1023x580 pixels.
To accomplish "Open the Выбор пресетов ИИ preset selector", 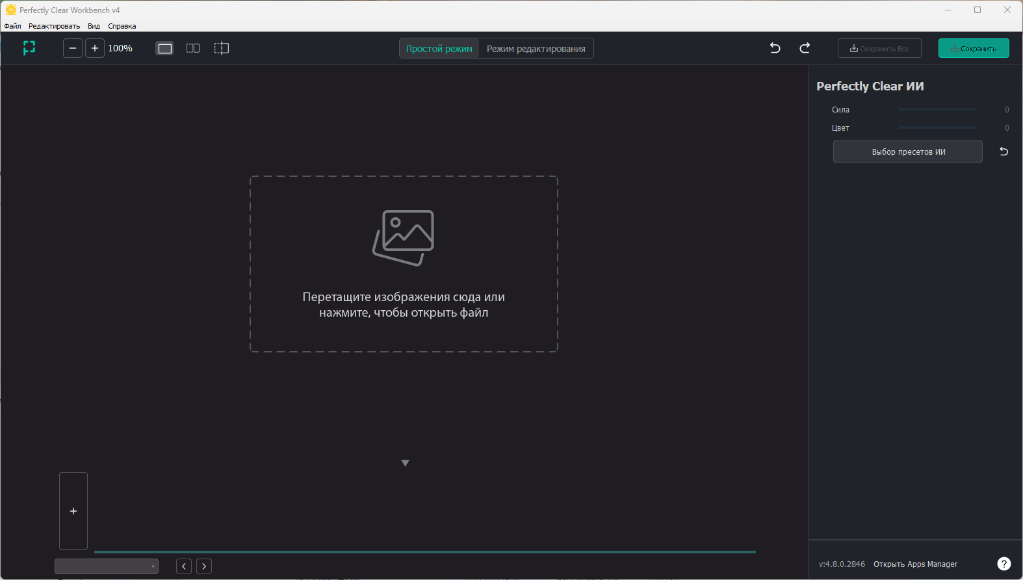I will (x=907, y=152).
